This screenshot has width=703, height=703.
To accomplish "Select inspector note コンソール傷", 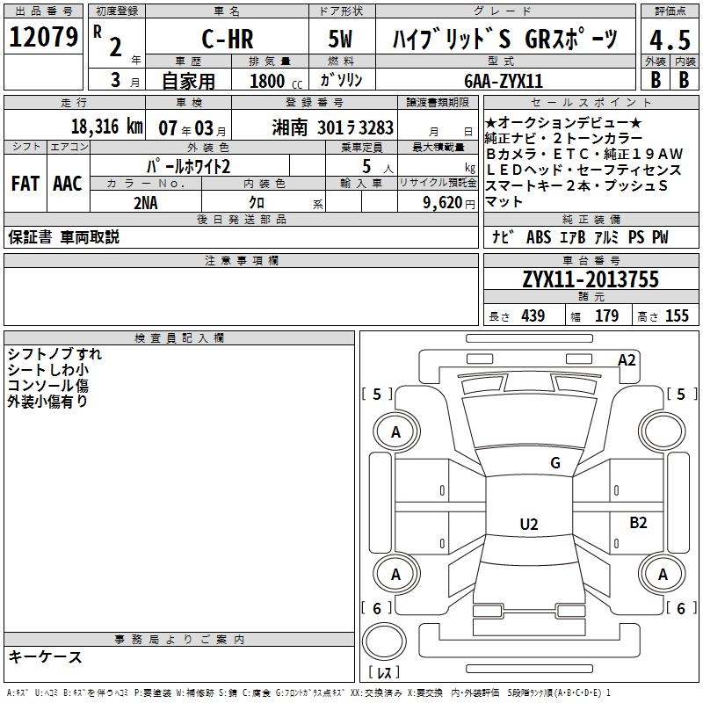I will click(48, 386).
